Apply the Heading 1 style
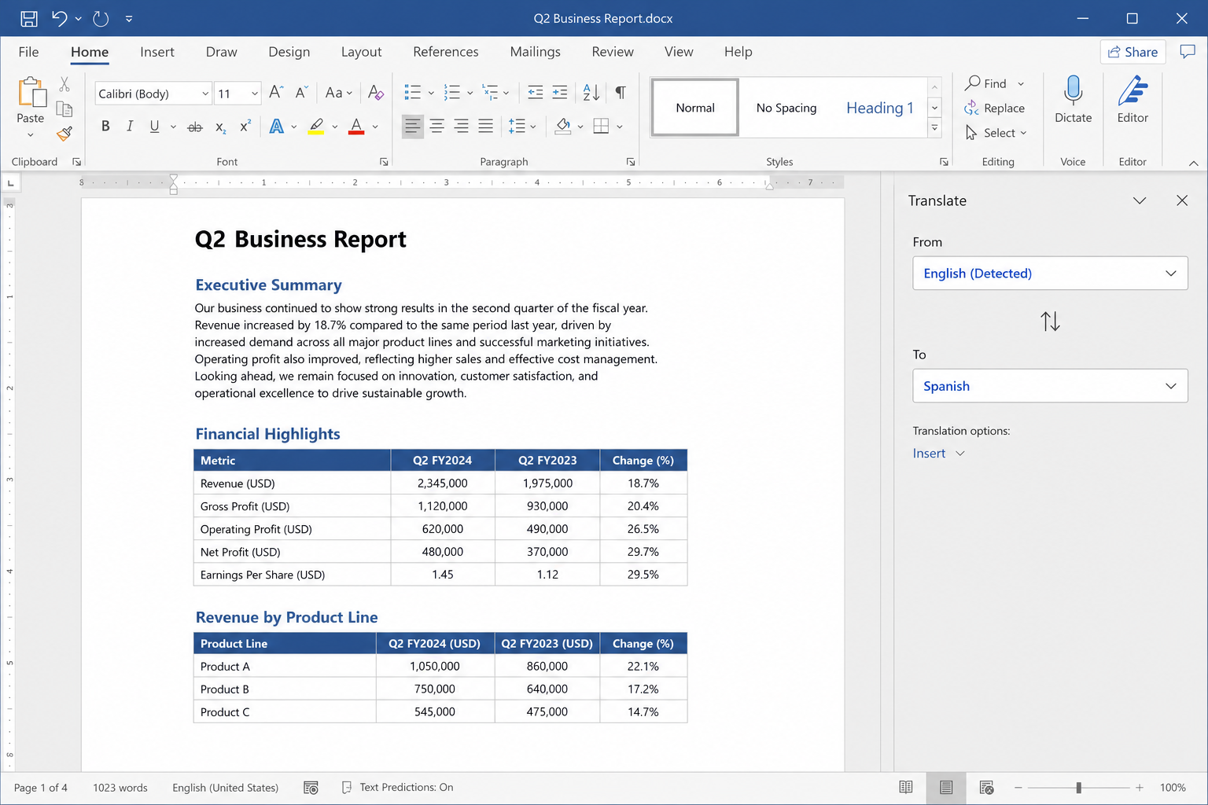Image resolution: width=1208 pixels, height=805 pixels. [879, 108]
